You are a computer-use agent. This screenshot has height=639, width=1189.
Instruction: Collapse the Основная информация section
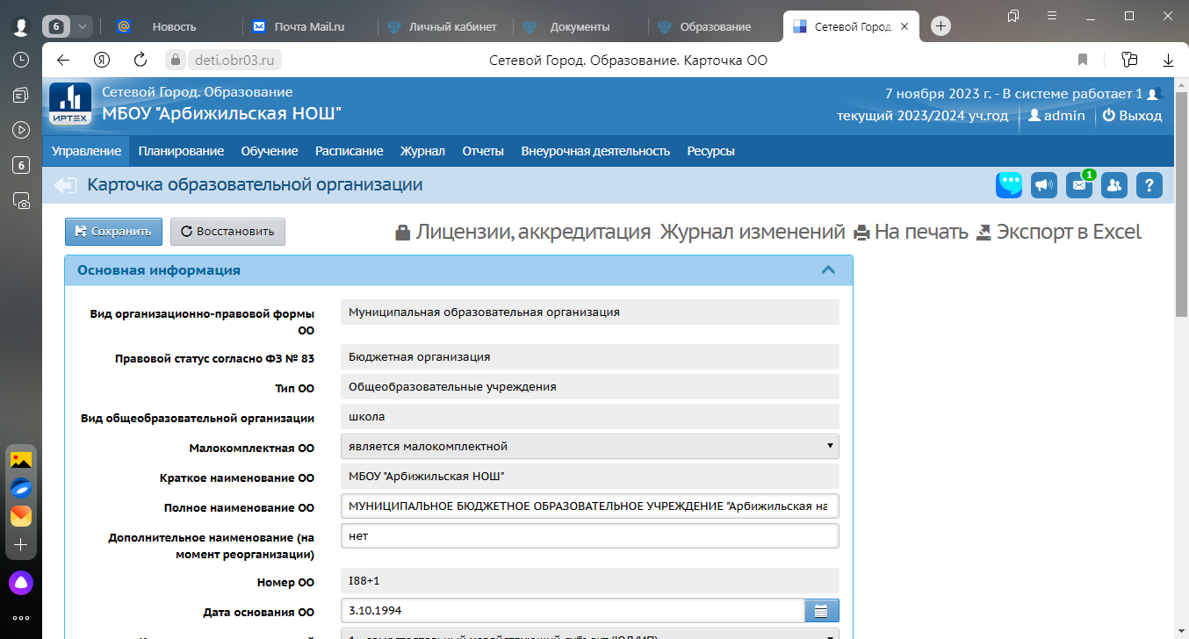pyautogui.click(x=827, y=270)
